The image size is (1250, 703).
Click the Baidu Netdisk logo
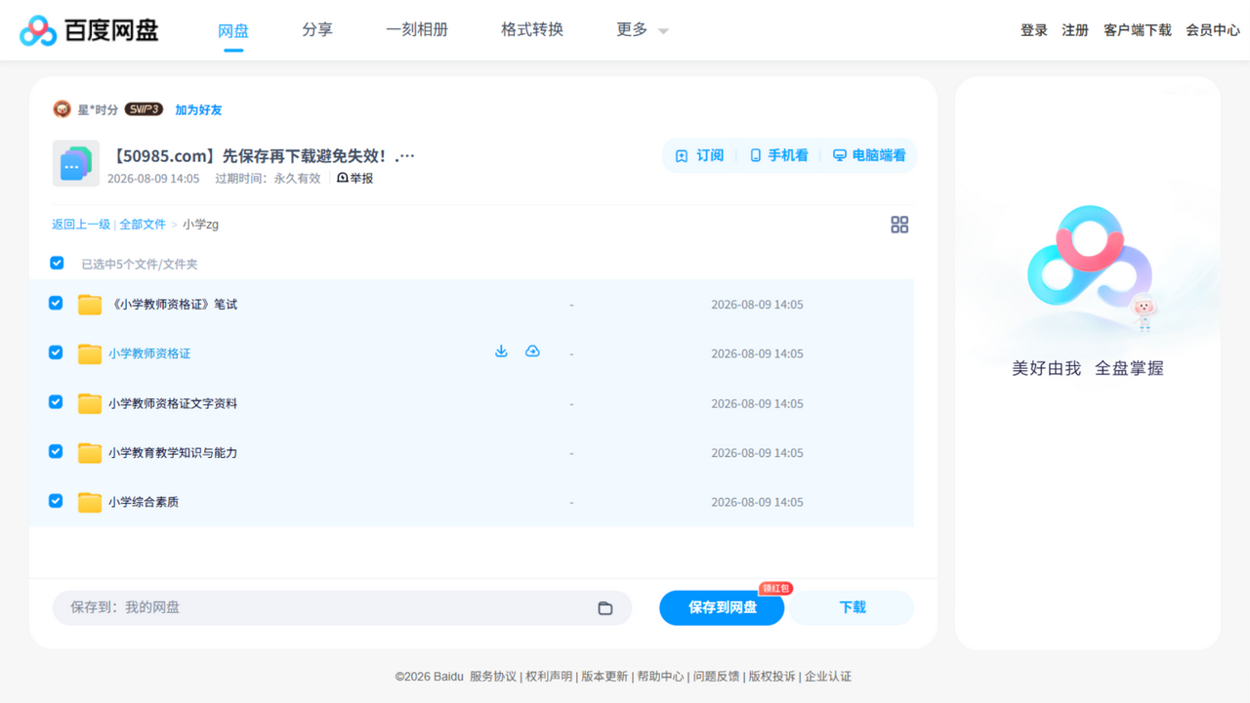coord(89,30)
